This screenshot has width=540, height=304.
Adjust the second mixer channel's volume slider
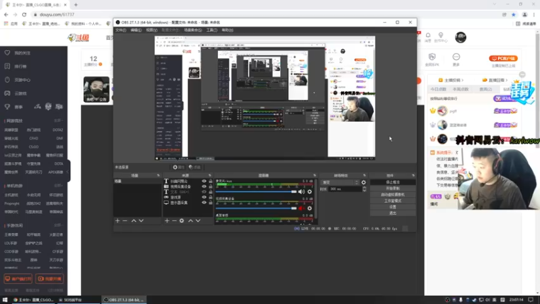256,208
